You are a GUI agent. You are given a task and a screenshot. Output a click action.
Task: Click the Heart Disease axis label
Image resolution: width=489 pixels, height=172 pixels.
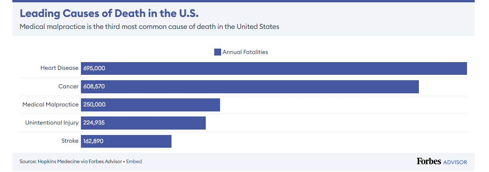[59, 68]
